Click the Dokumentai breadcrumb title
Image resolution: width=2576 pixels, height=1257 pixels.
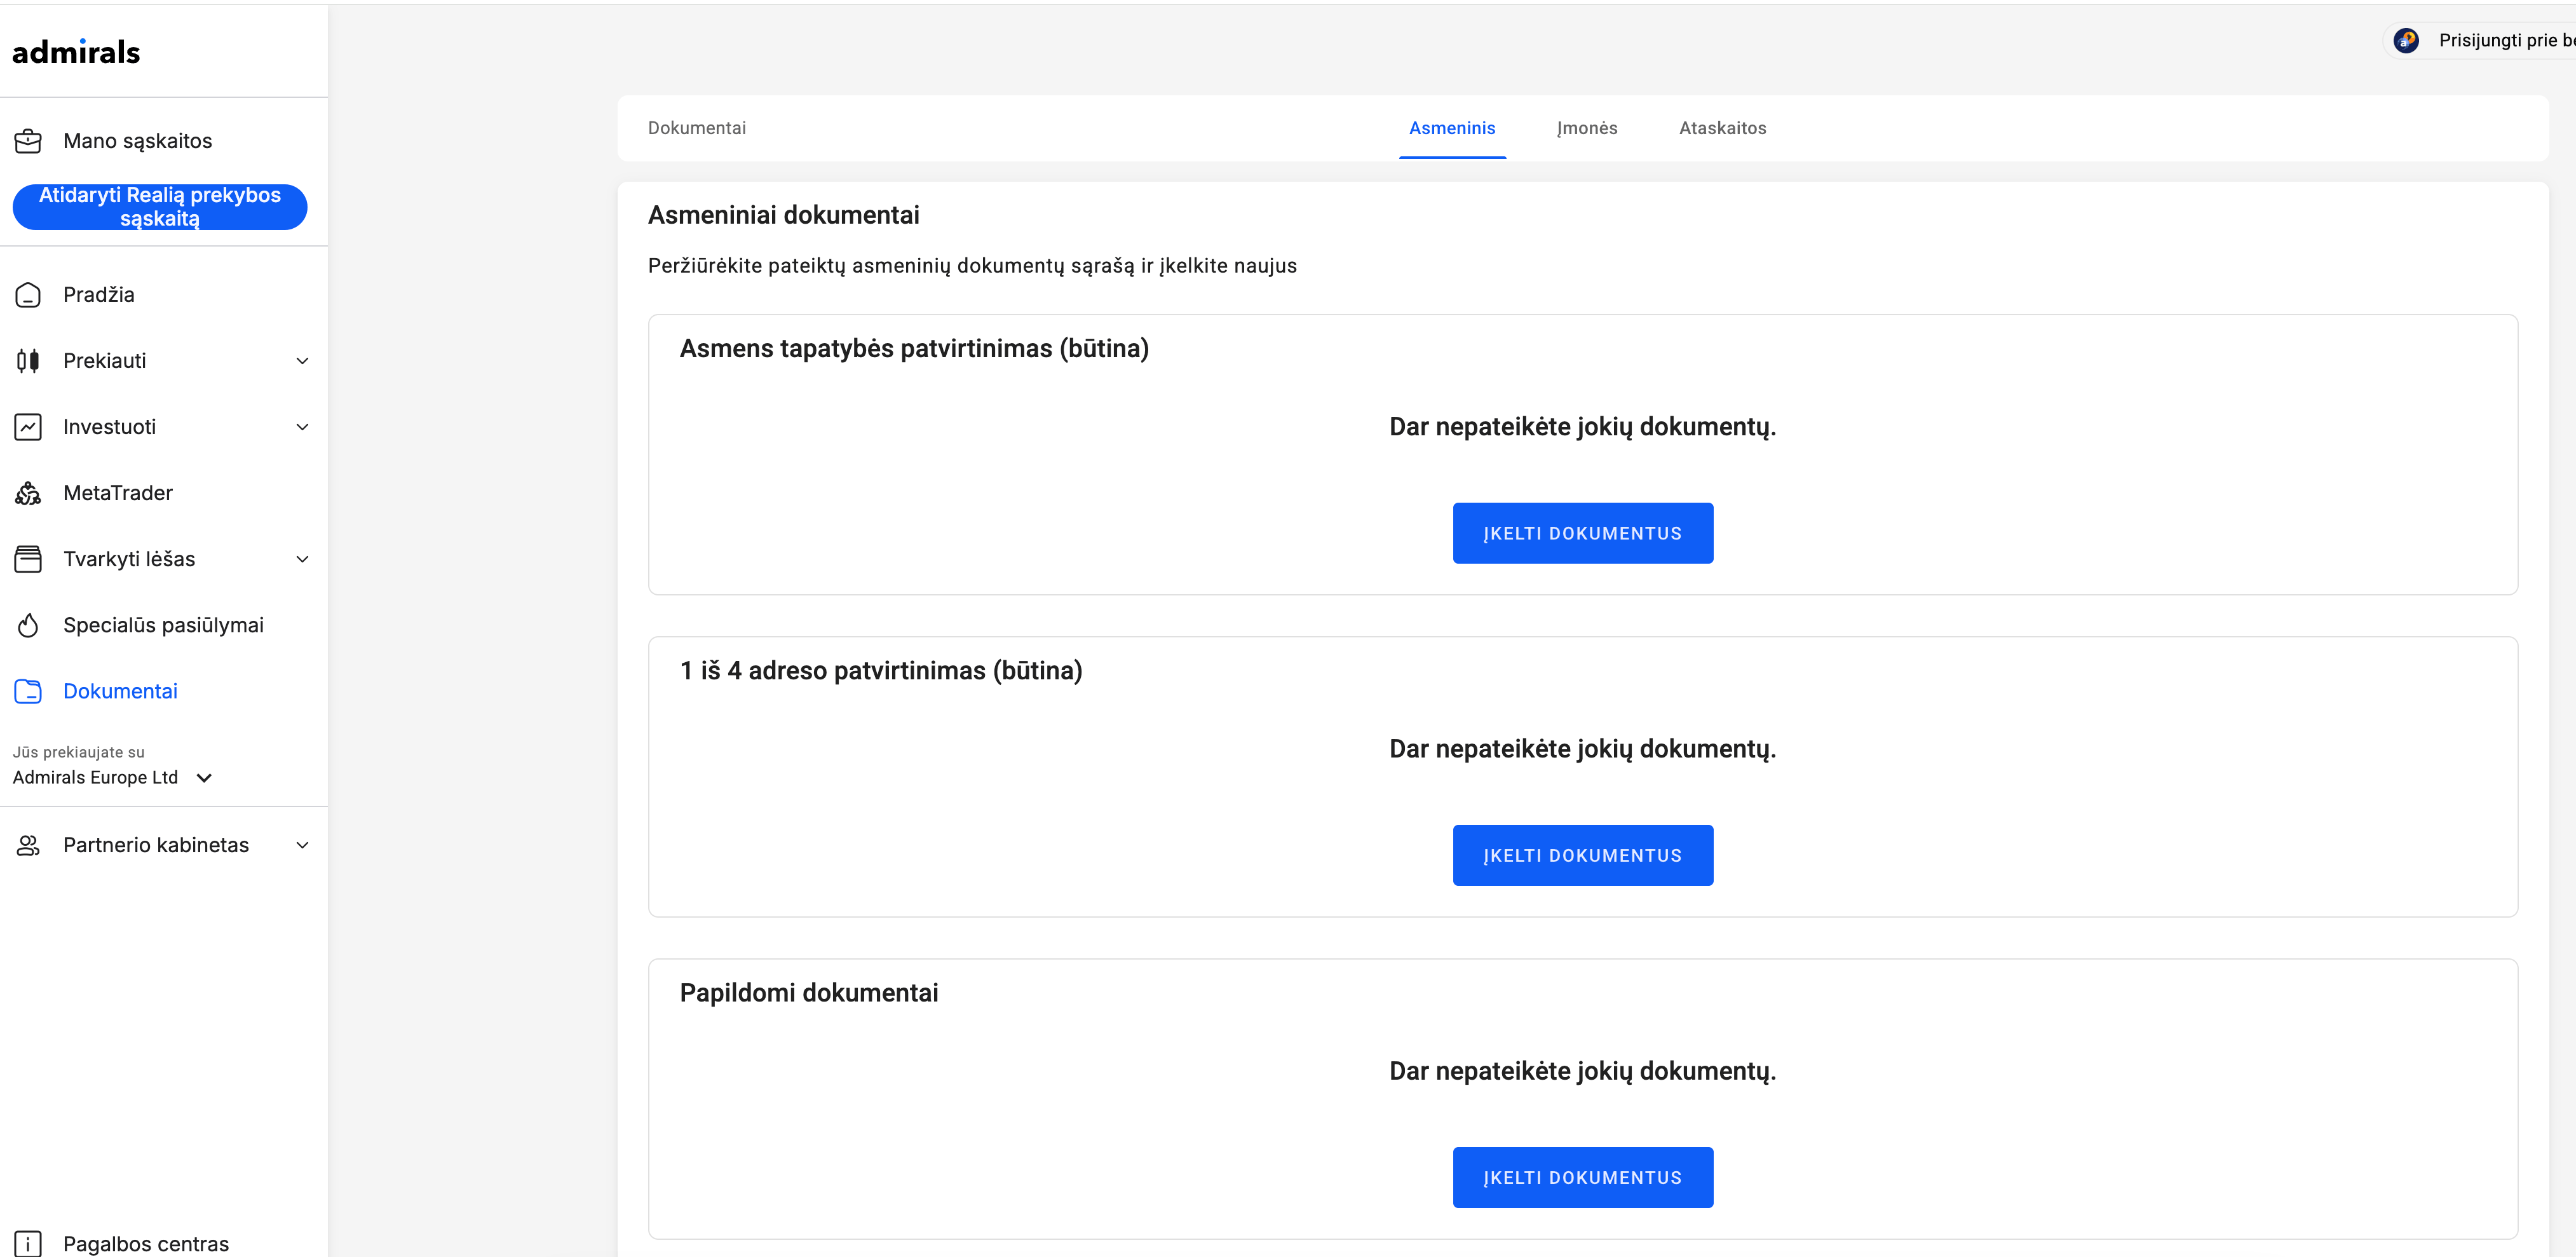coord(697,128)
